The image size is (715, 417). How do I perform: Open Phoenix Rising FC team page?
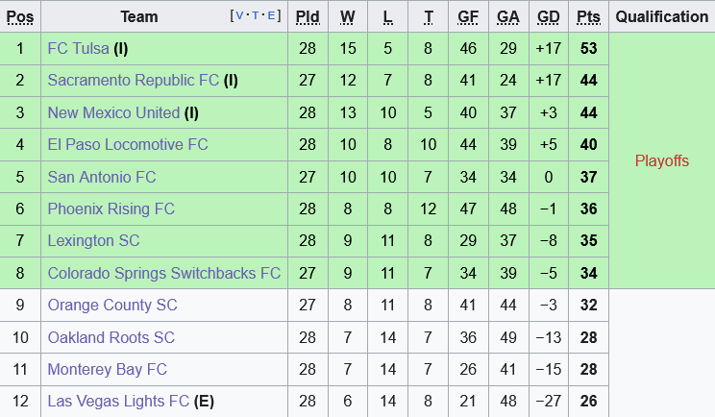click(111, 208)
